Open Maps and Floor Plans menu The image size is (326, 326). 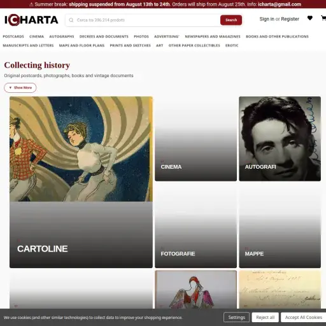(x=81, y=45)
